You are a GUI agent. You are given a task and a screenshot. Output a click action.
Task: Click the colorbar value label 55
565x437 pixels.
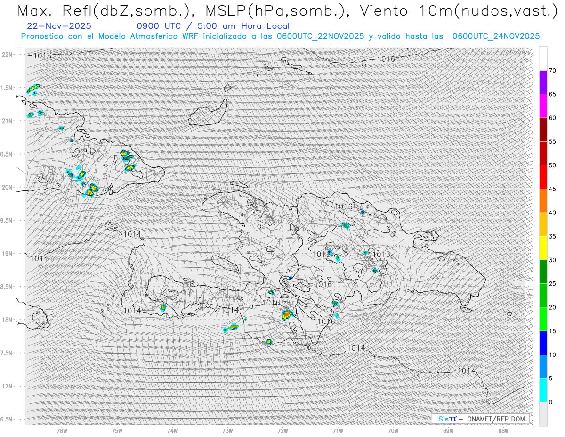(552, 142)
